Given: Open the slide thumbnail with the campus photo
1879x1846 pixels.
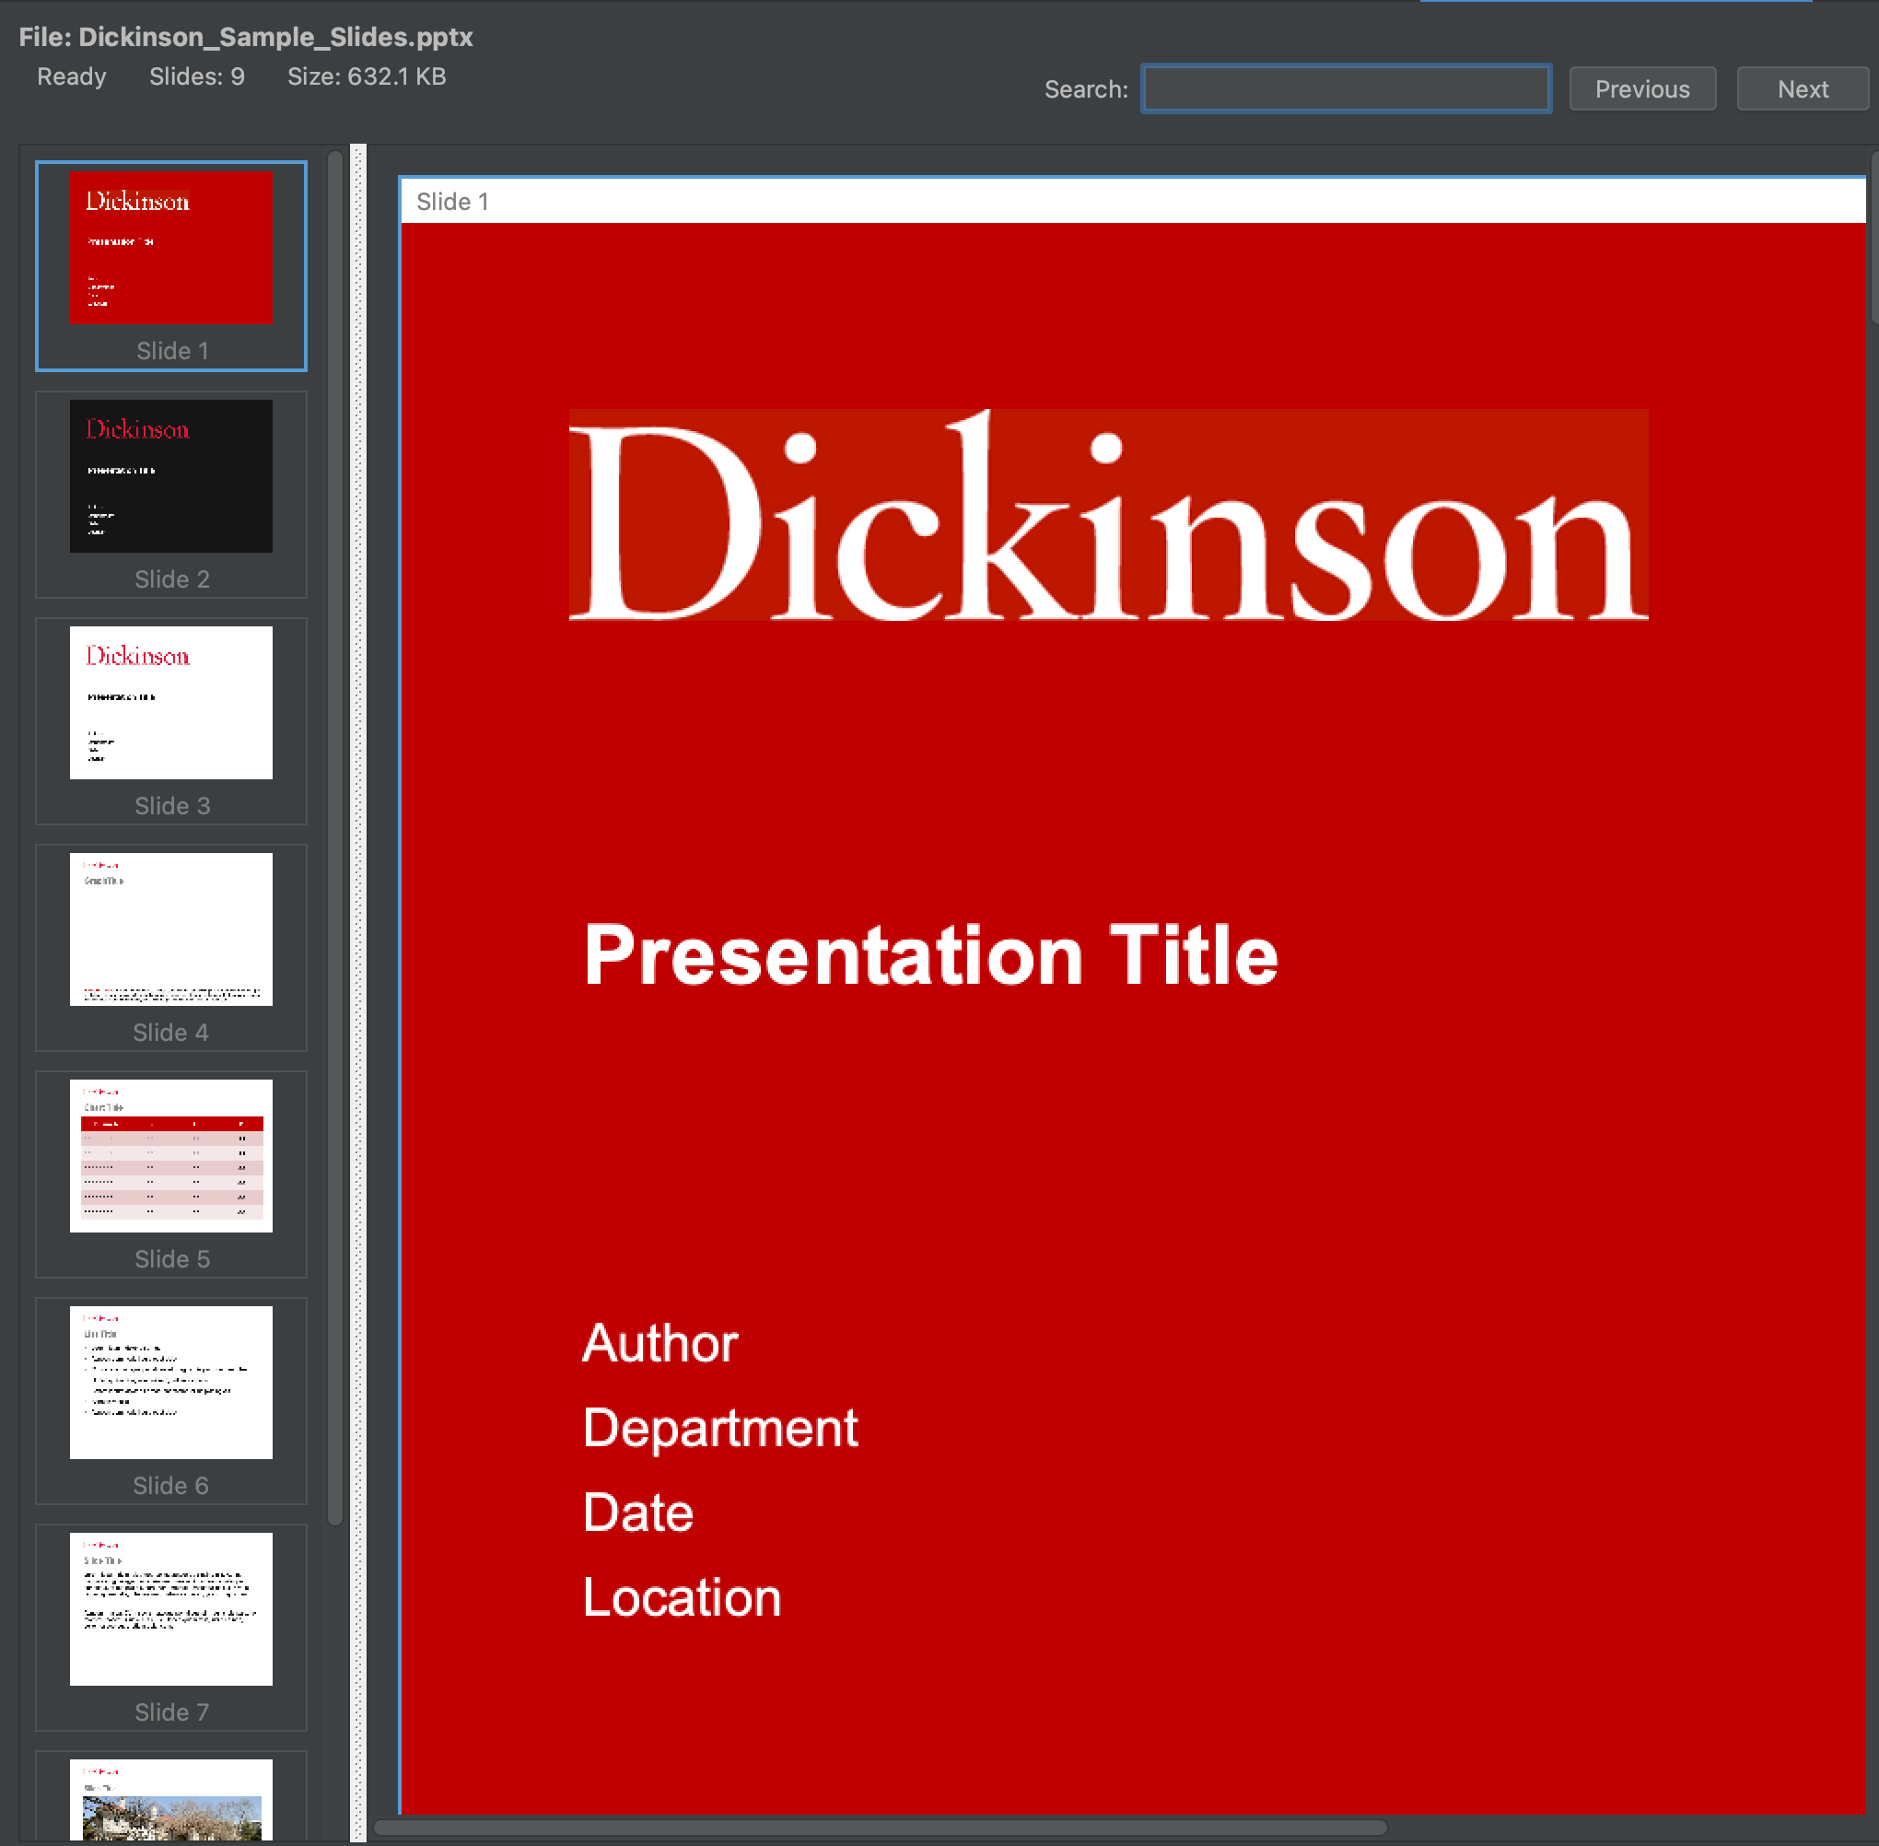Looking at the screenshot, I should (170, 1804).
